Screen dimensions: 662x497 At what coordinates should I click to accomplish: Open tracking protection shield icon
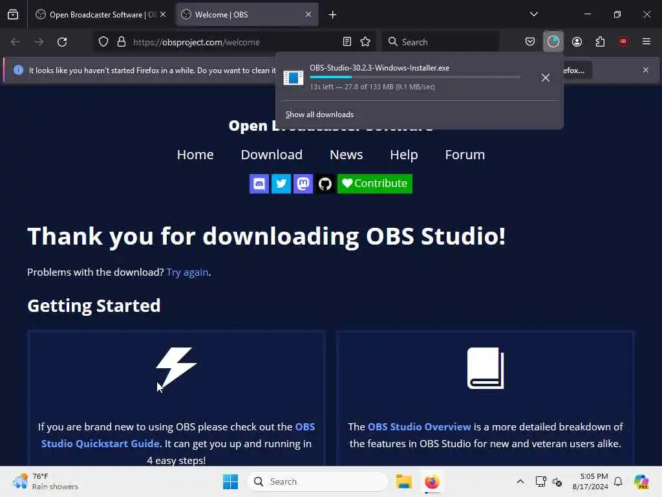coord(103,42)
